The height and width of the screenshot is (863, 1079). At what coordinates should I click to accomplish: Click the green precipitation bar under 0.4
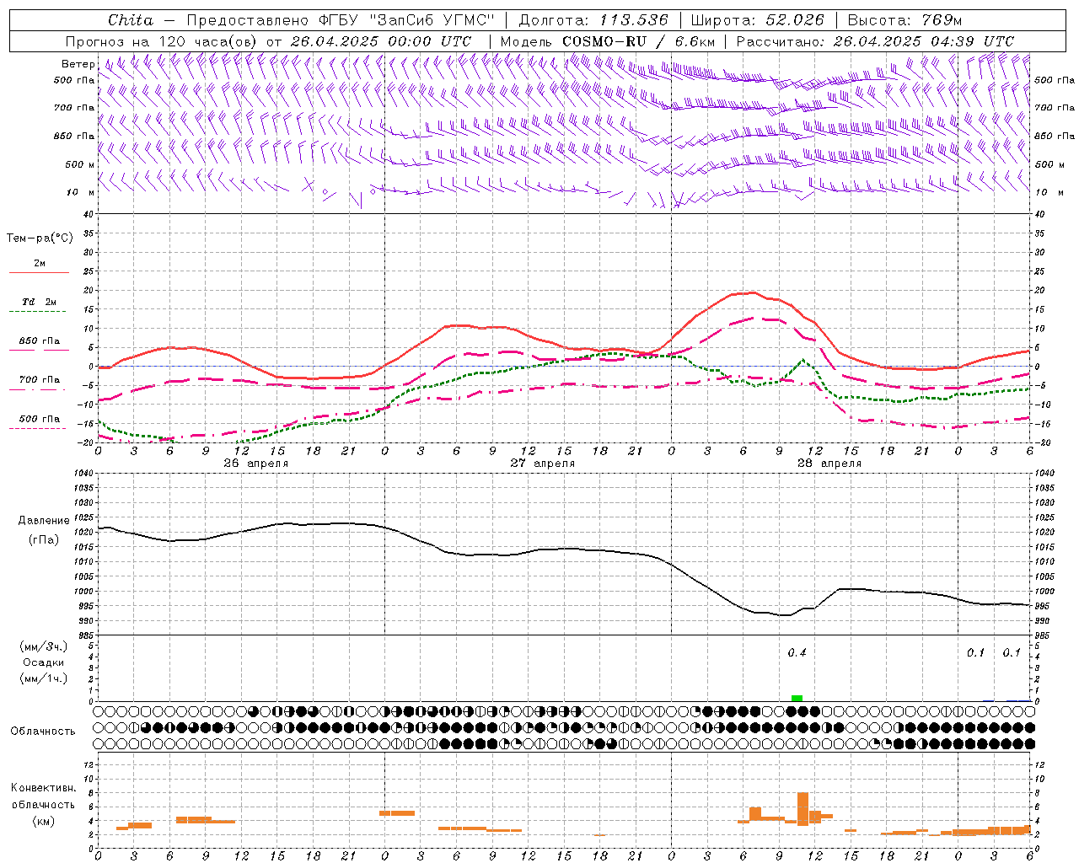[797, 698]
